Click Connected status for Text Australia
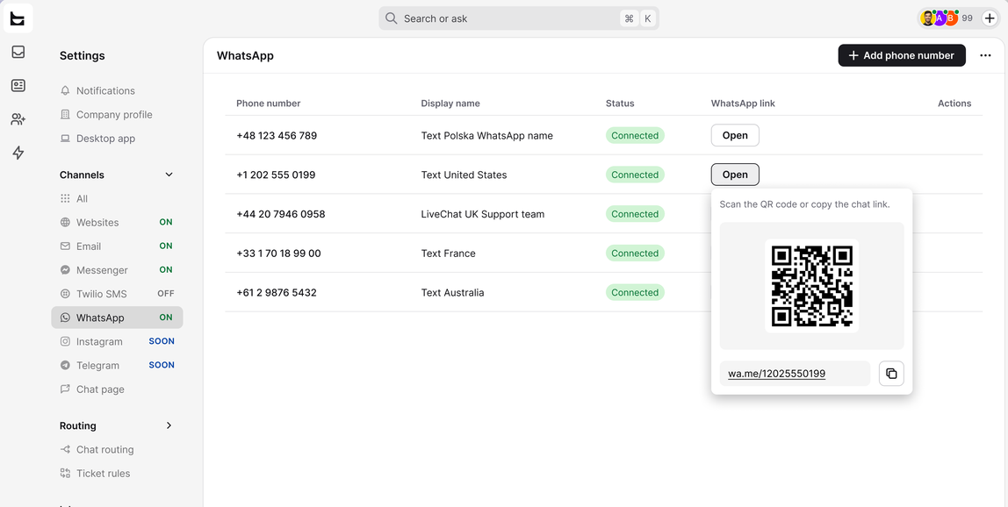The image size is (1008, 507). (635, 292)
